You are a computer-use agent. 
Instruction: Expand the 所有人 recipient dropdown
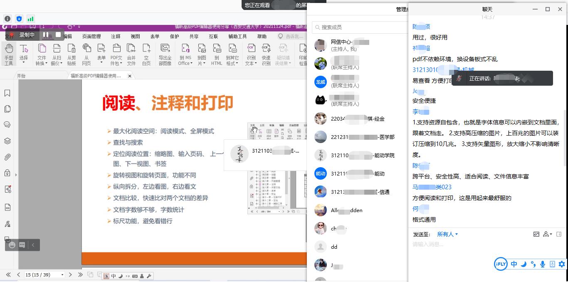pos(447,234)
